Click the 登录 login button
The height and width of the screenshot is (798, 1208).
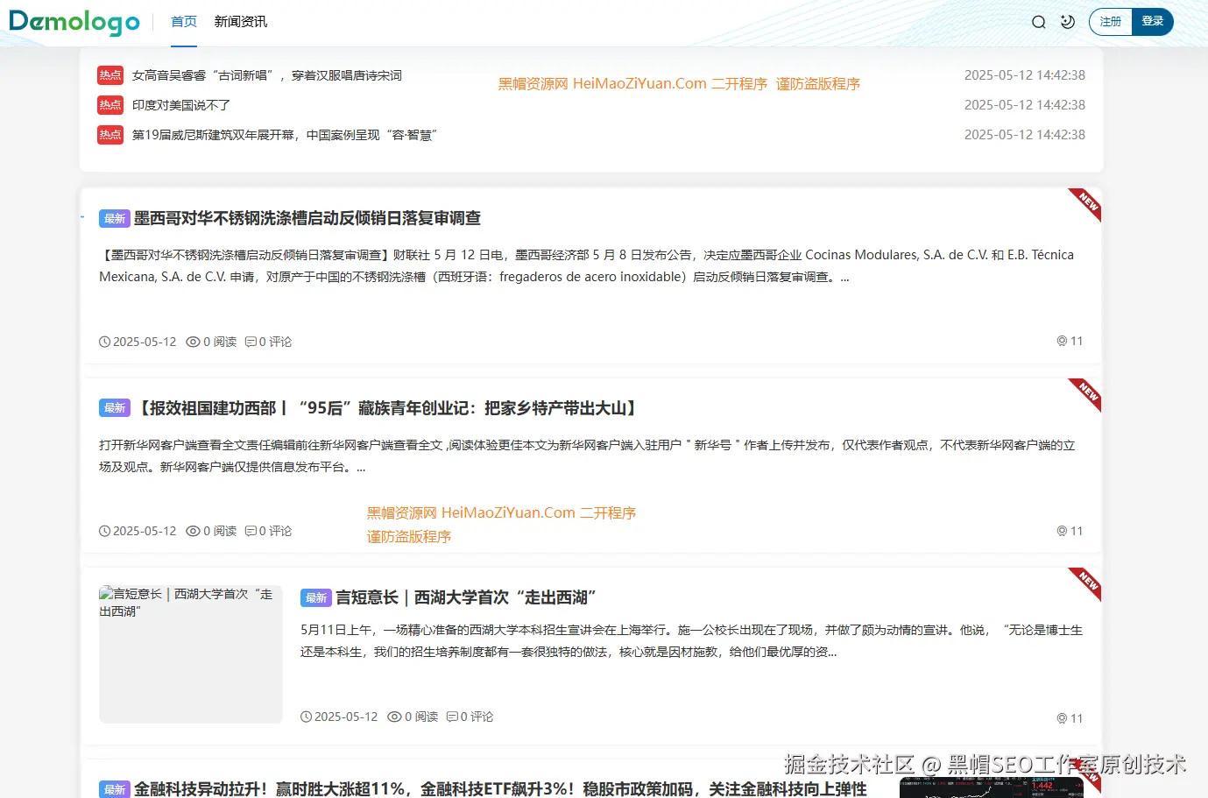click(1153, 21)
